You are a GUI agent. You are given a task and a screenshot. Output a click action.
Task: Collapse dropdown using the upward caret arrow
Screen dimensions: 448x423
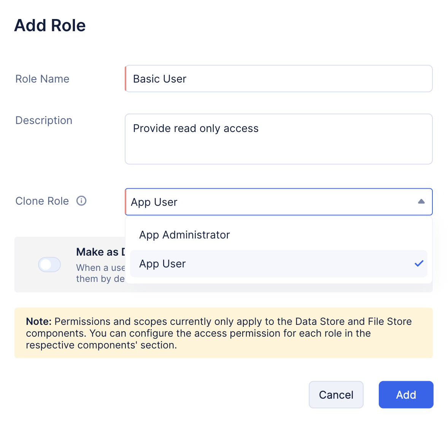point(421,202)
